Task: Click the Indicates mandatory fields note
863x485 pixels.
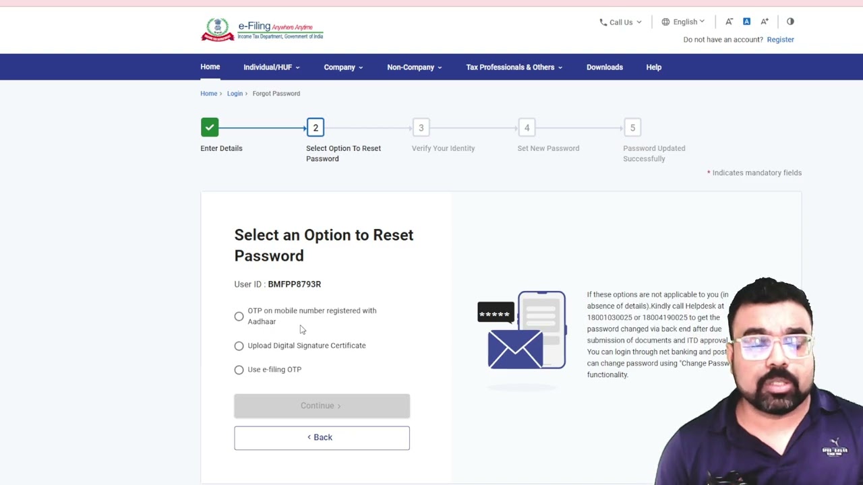Action: pos(754,173)
